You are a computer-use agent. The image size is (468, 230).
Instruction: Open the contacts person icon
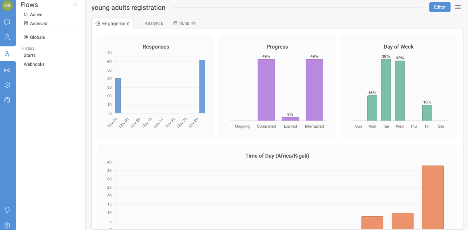pos(7,37)
